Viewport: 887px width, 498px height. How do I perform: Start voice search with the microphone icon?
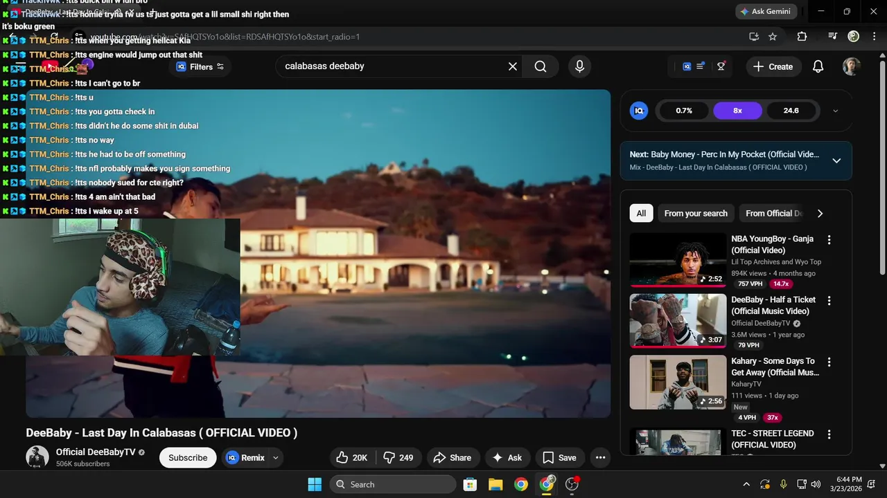[580, 66]
